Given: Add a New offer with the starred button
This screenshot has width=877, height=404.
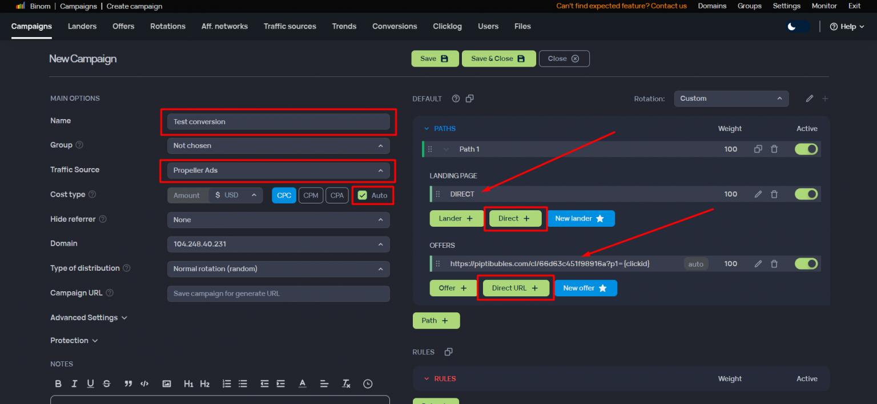Looking at the screenshot, I should [x=586, y=288].
